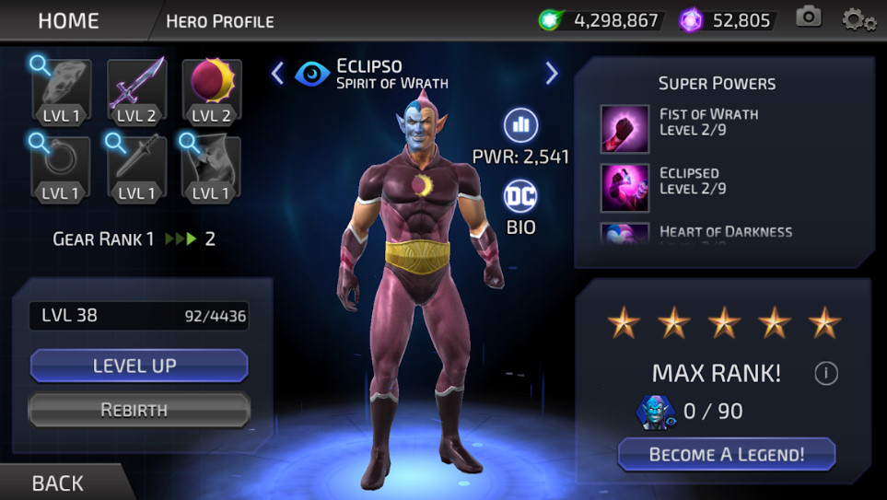The image size is (887, 500).
Task: Open the hero stats bar-chart icon
Action: tap(520, 125)
